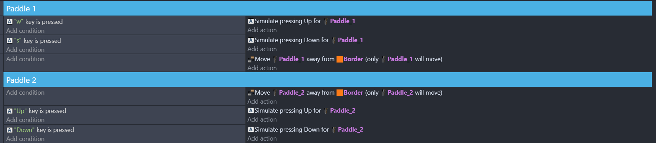Click keyboard icon of "Up" key pressed condition
This screenshot has height=143, width=656.
click(9, 111)
